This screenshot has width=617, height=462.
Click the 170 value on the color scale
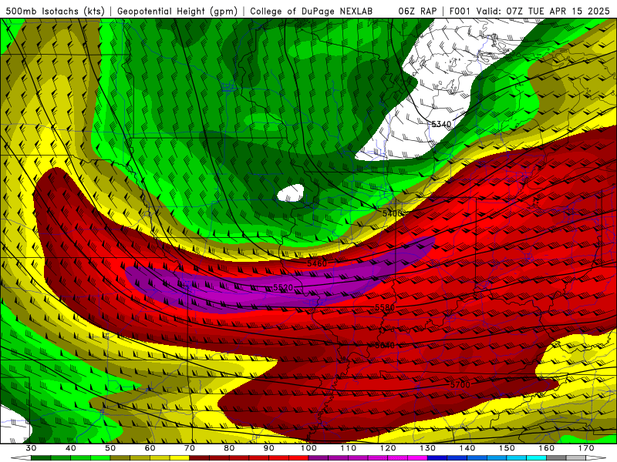click(586, 448)
